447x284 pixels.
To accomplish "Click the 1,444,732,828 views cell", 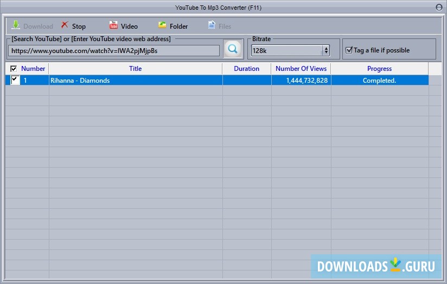I will pos(301,80).
